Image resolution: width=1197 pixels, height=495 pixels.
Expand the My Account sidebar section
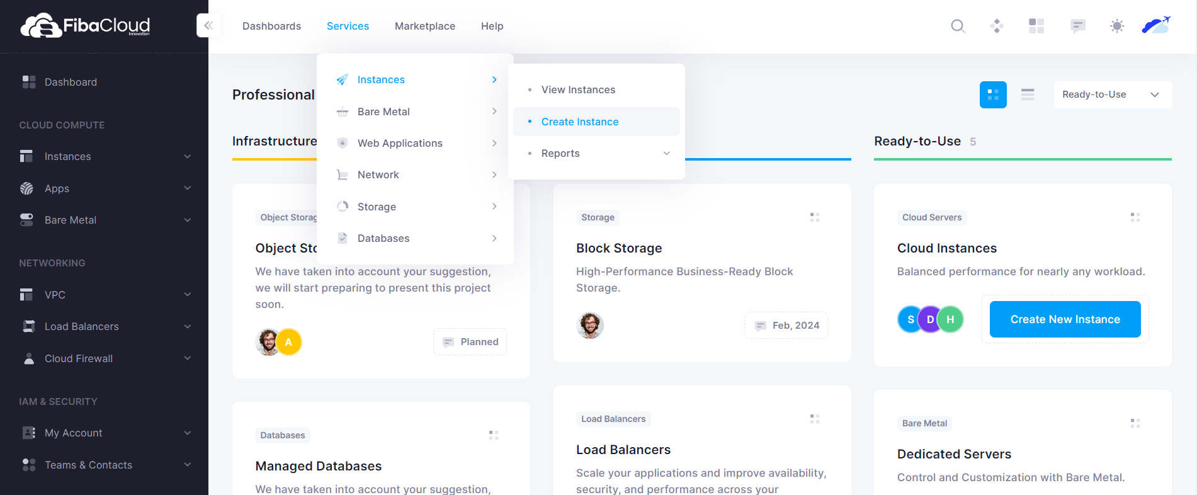point(105,433)
